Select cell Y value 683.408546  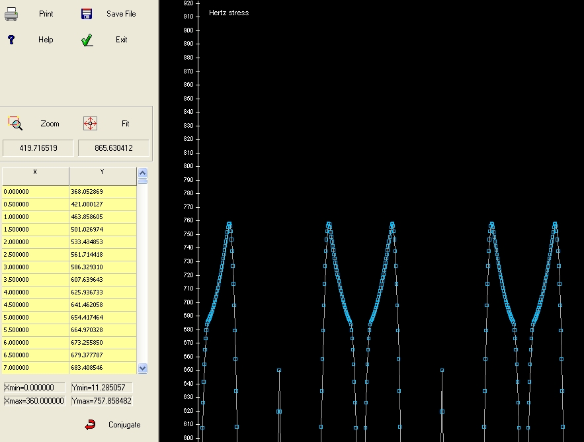coord(103,368)
